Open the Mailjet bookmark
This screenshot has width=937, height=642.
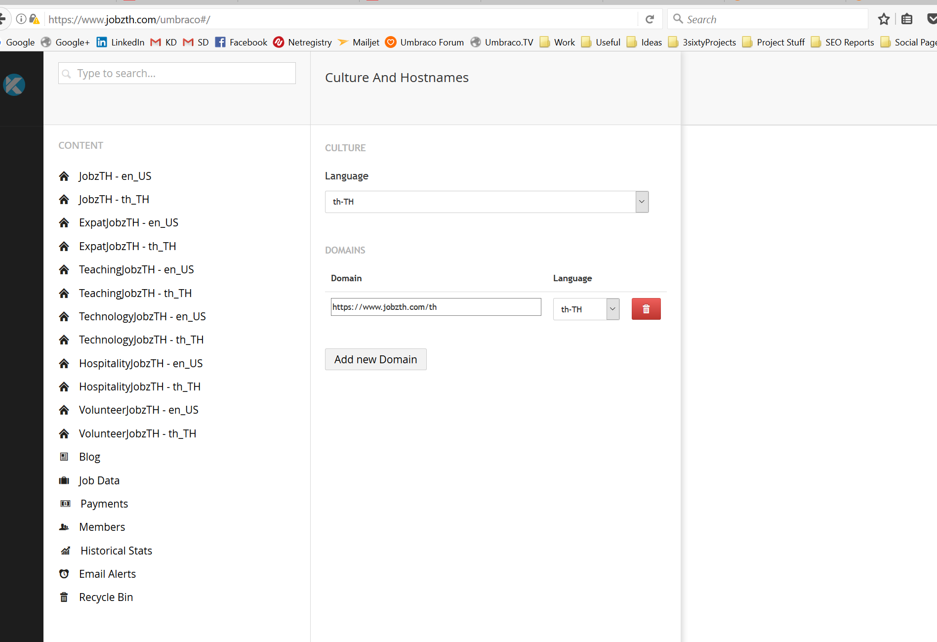click(359, 43)
